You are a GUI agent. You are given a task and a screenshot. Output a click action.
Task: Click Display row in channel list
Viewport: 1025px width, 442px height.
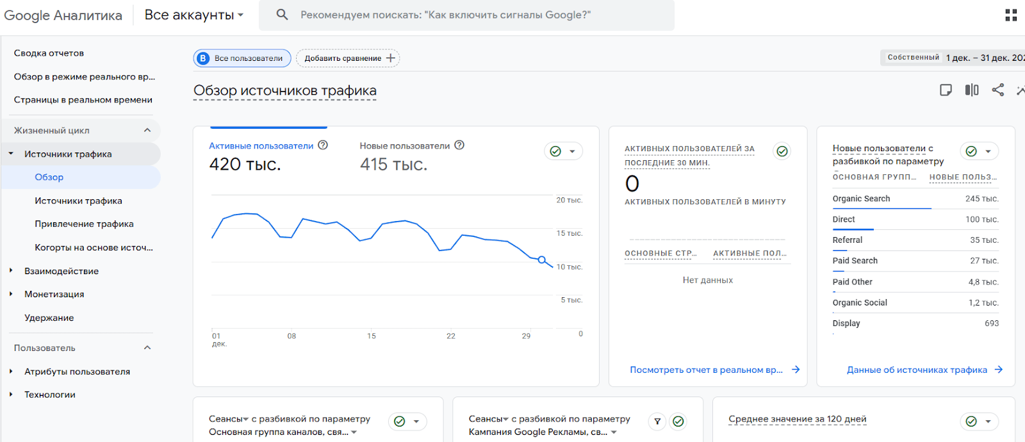[915, 323]
